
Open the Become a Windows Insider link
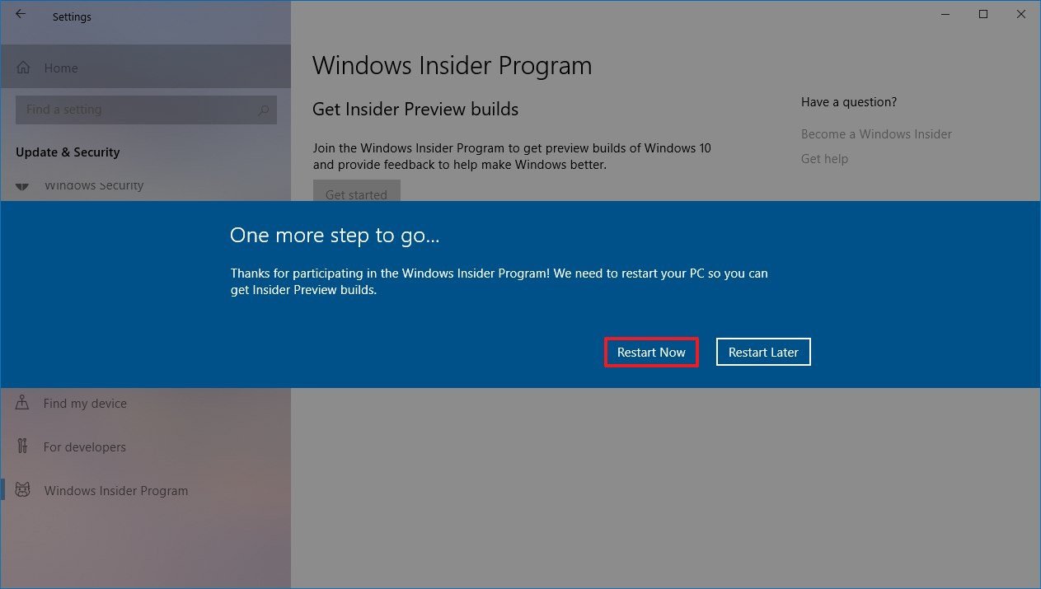coord(876,133)
